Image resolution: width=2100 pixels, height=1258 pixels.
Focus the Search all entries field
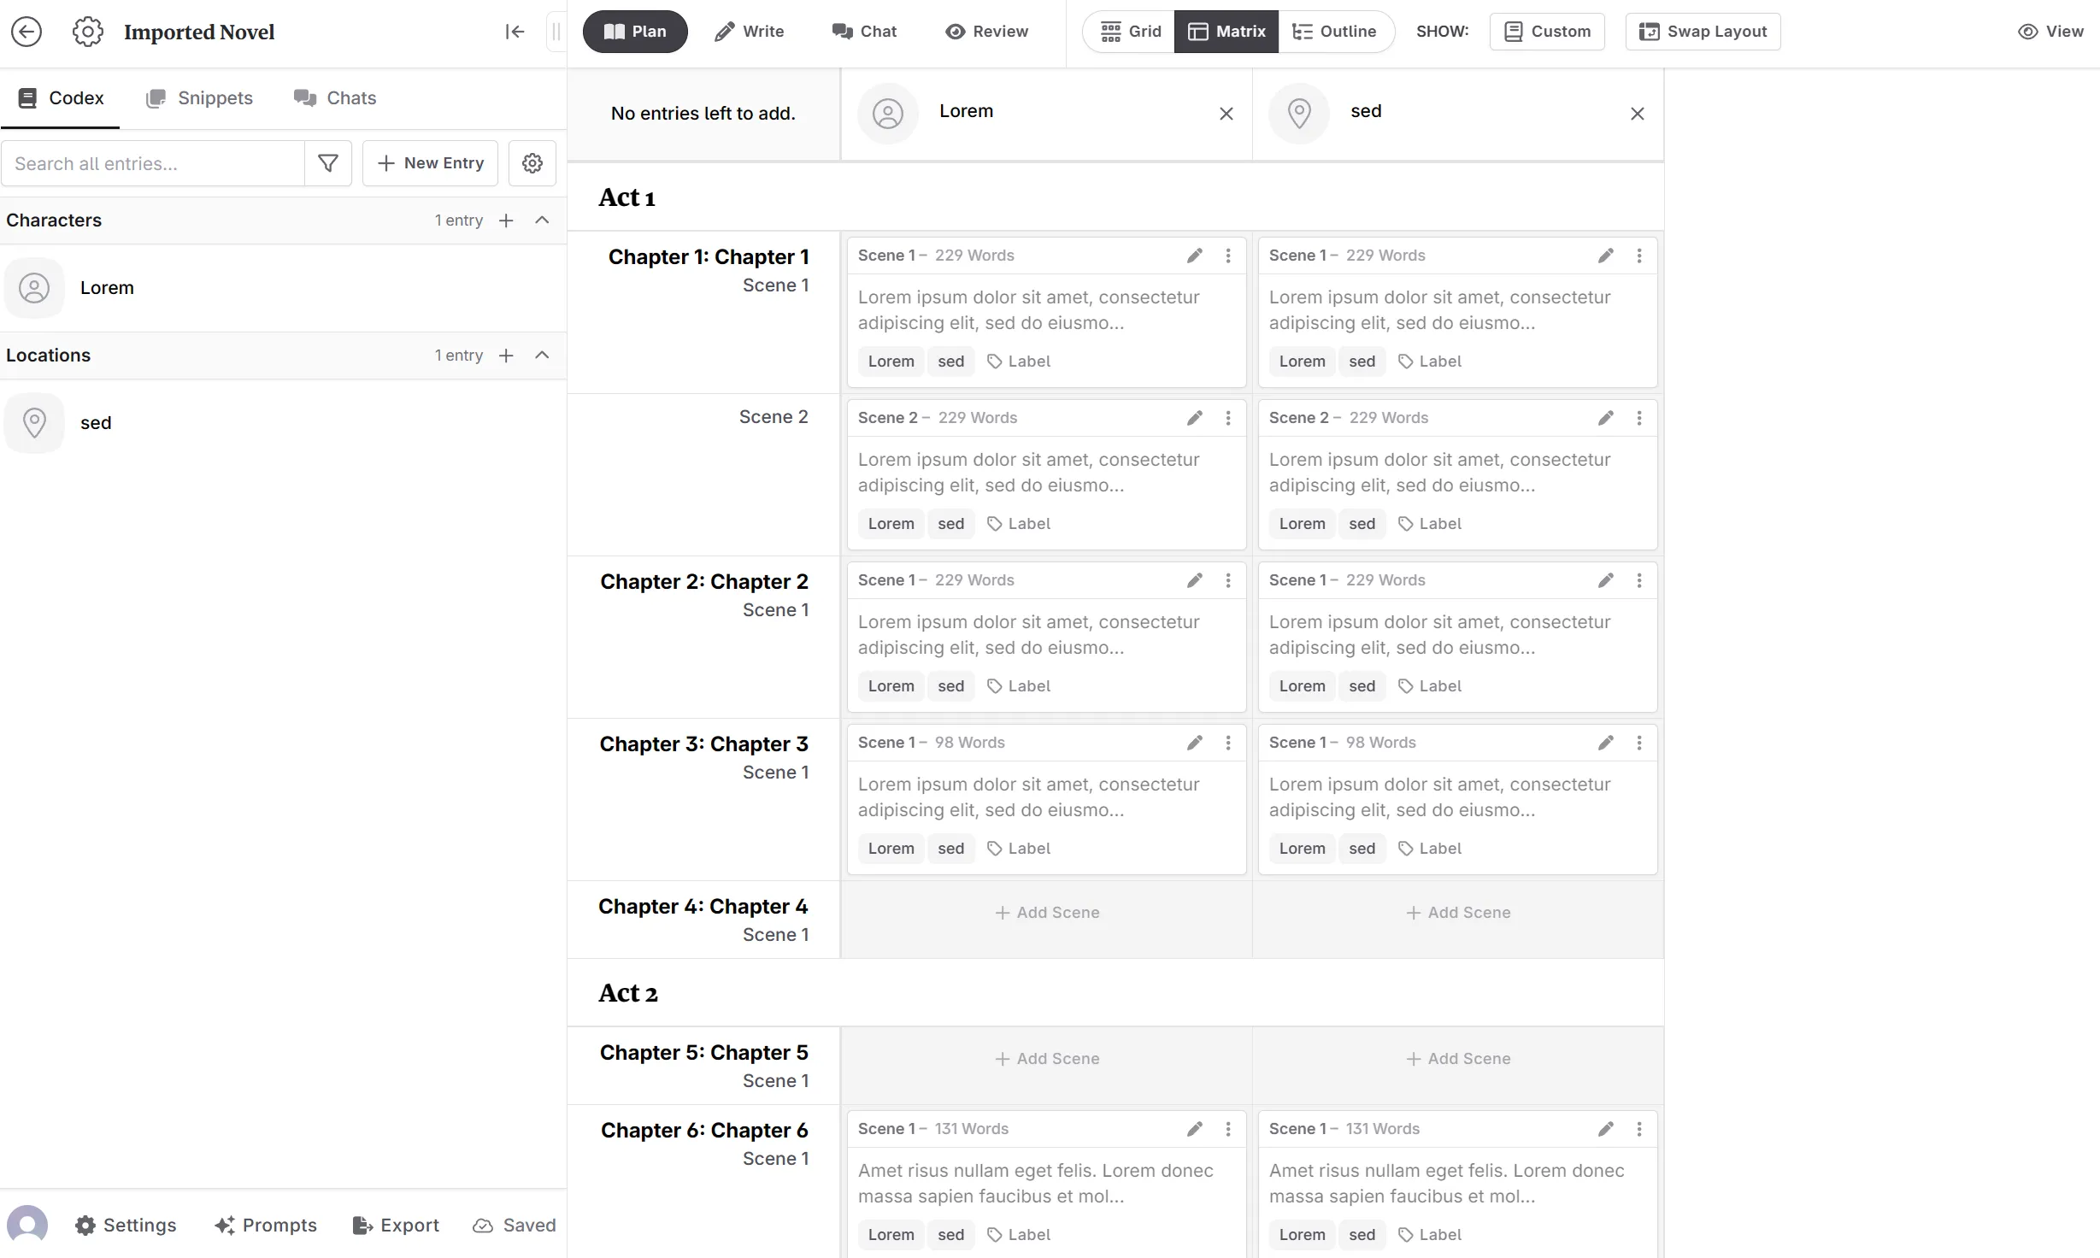154,163
